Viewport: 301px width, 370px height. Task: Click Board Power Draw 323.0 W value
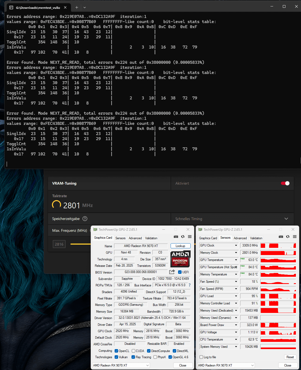coord(249,325)
